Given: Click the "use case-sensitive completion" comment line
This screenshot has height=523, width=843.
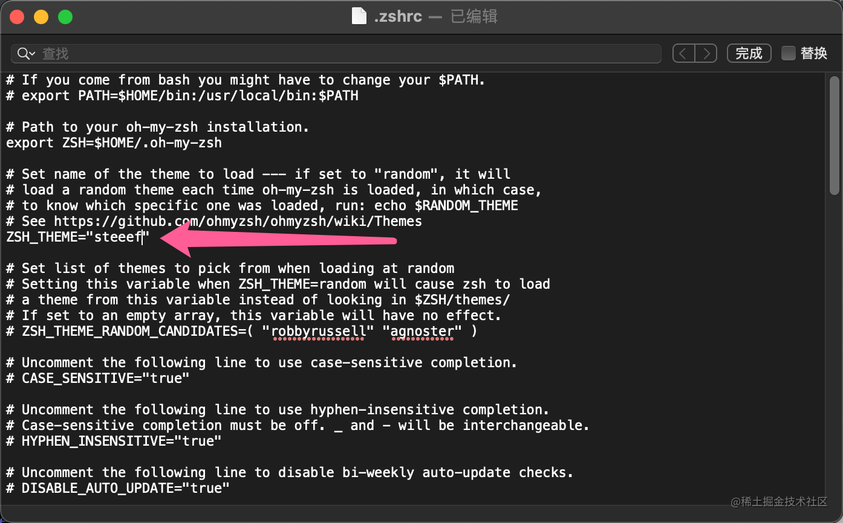Looking at the screenshot, I should click(262, 363).
